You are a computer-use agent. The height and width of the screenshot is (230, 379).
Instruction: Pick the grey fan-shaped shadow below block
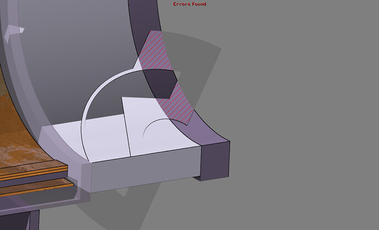pos(121,205)
